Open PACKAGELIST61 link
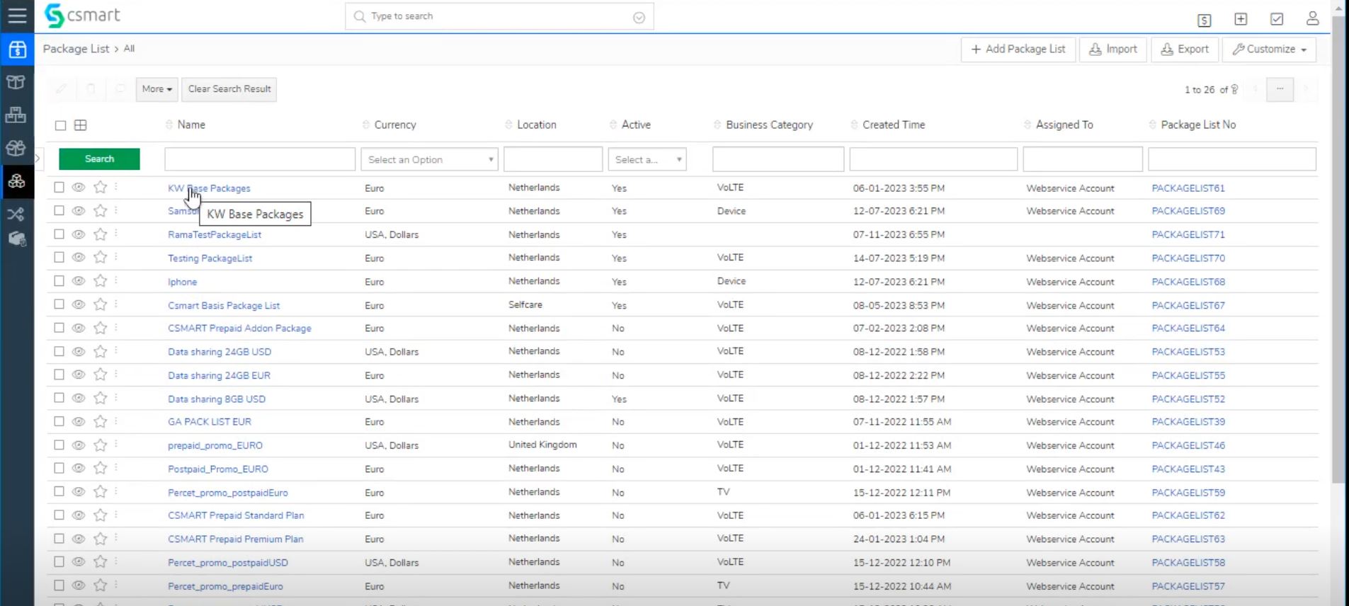Image resolution: width=1349 pixels, height=606 pixels. coord(1188,188)
